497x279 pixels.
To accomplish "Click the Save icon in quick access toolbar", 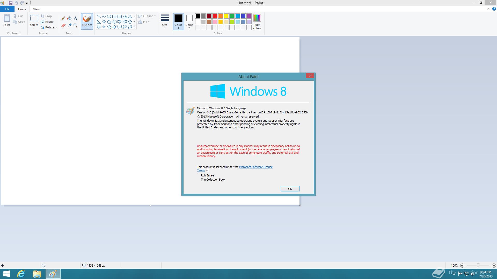I will [x=11, y=3].
